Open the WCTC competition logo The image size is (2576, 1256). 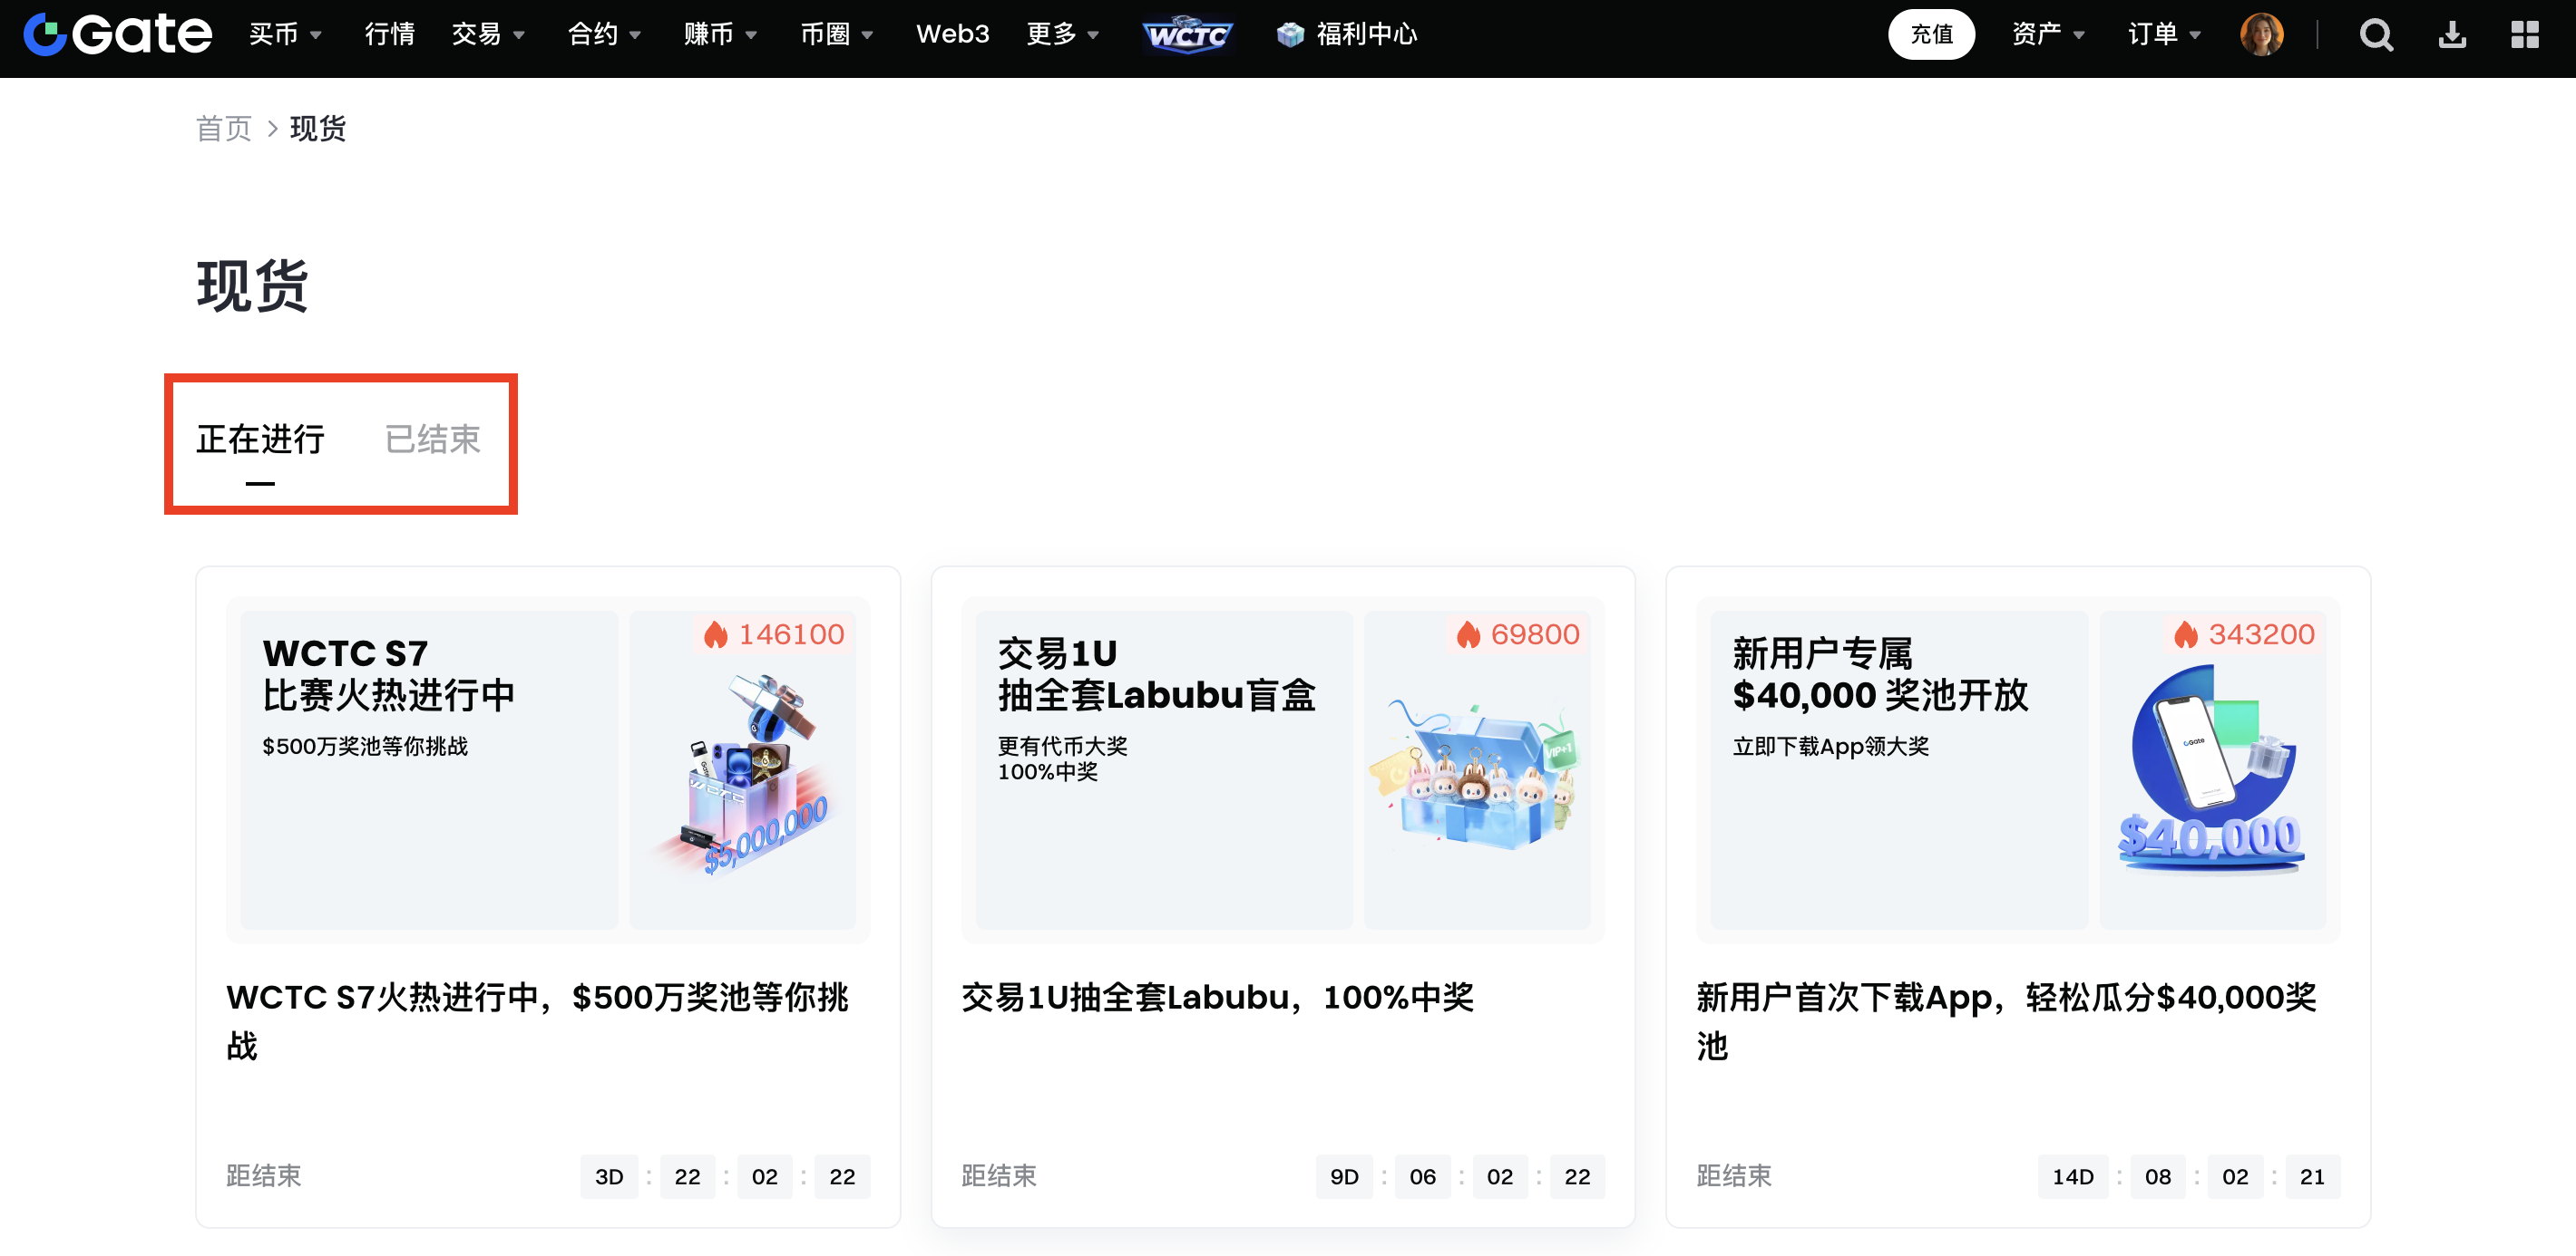coord(1187,35)
